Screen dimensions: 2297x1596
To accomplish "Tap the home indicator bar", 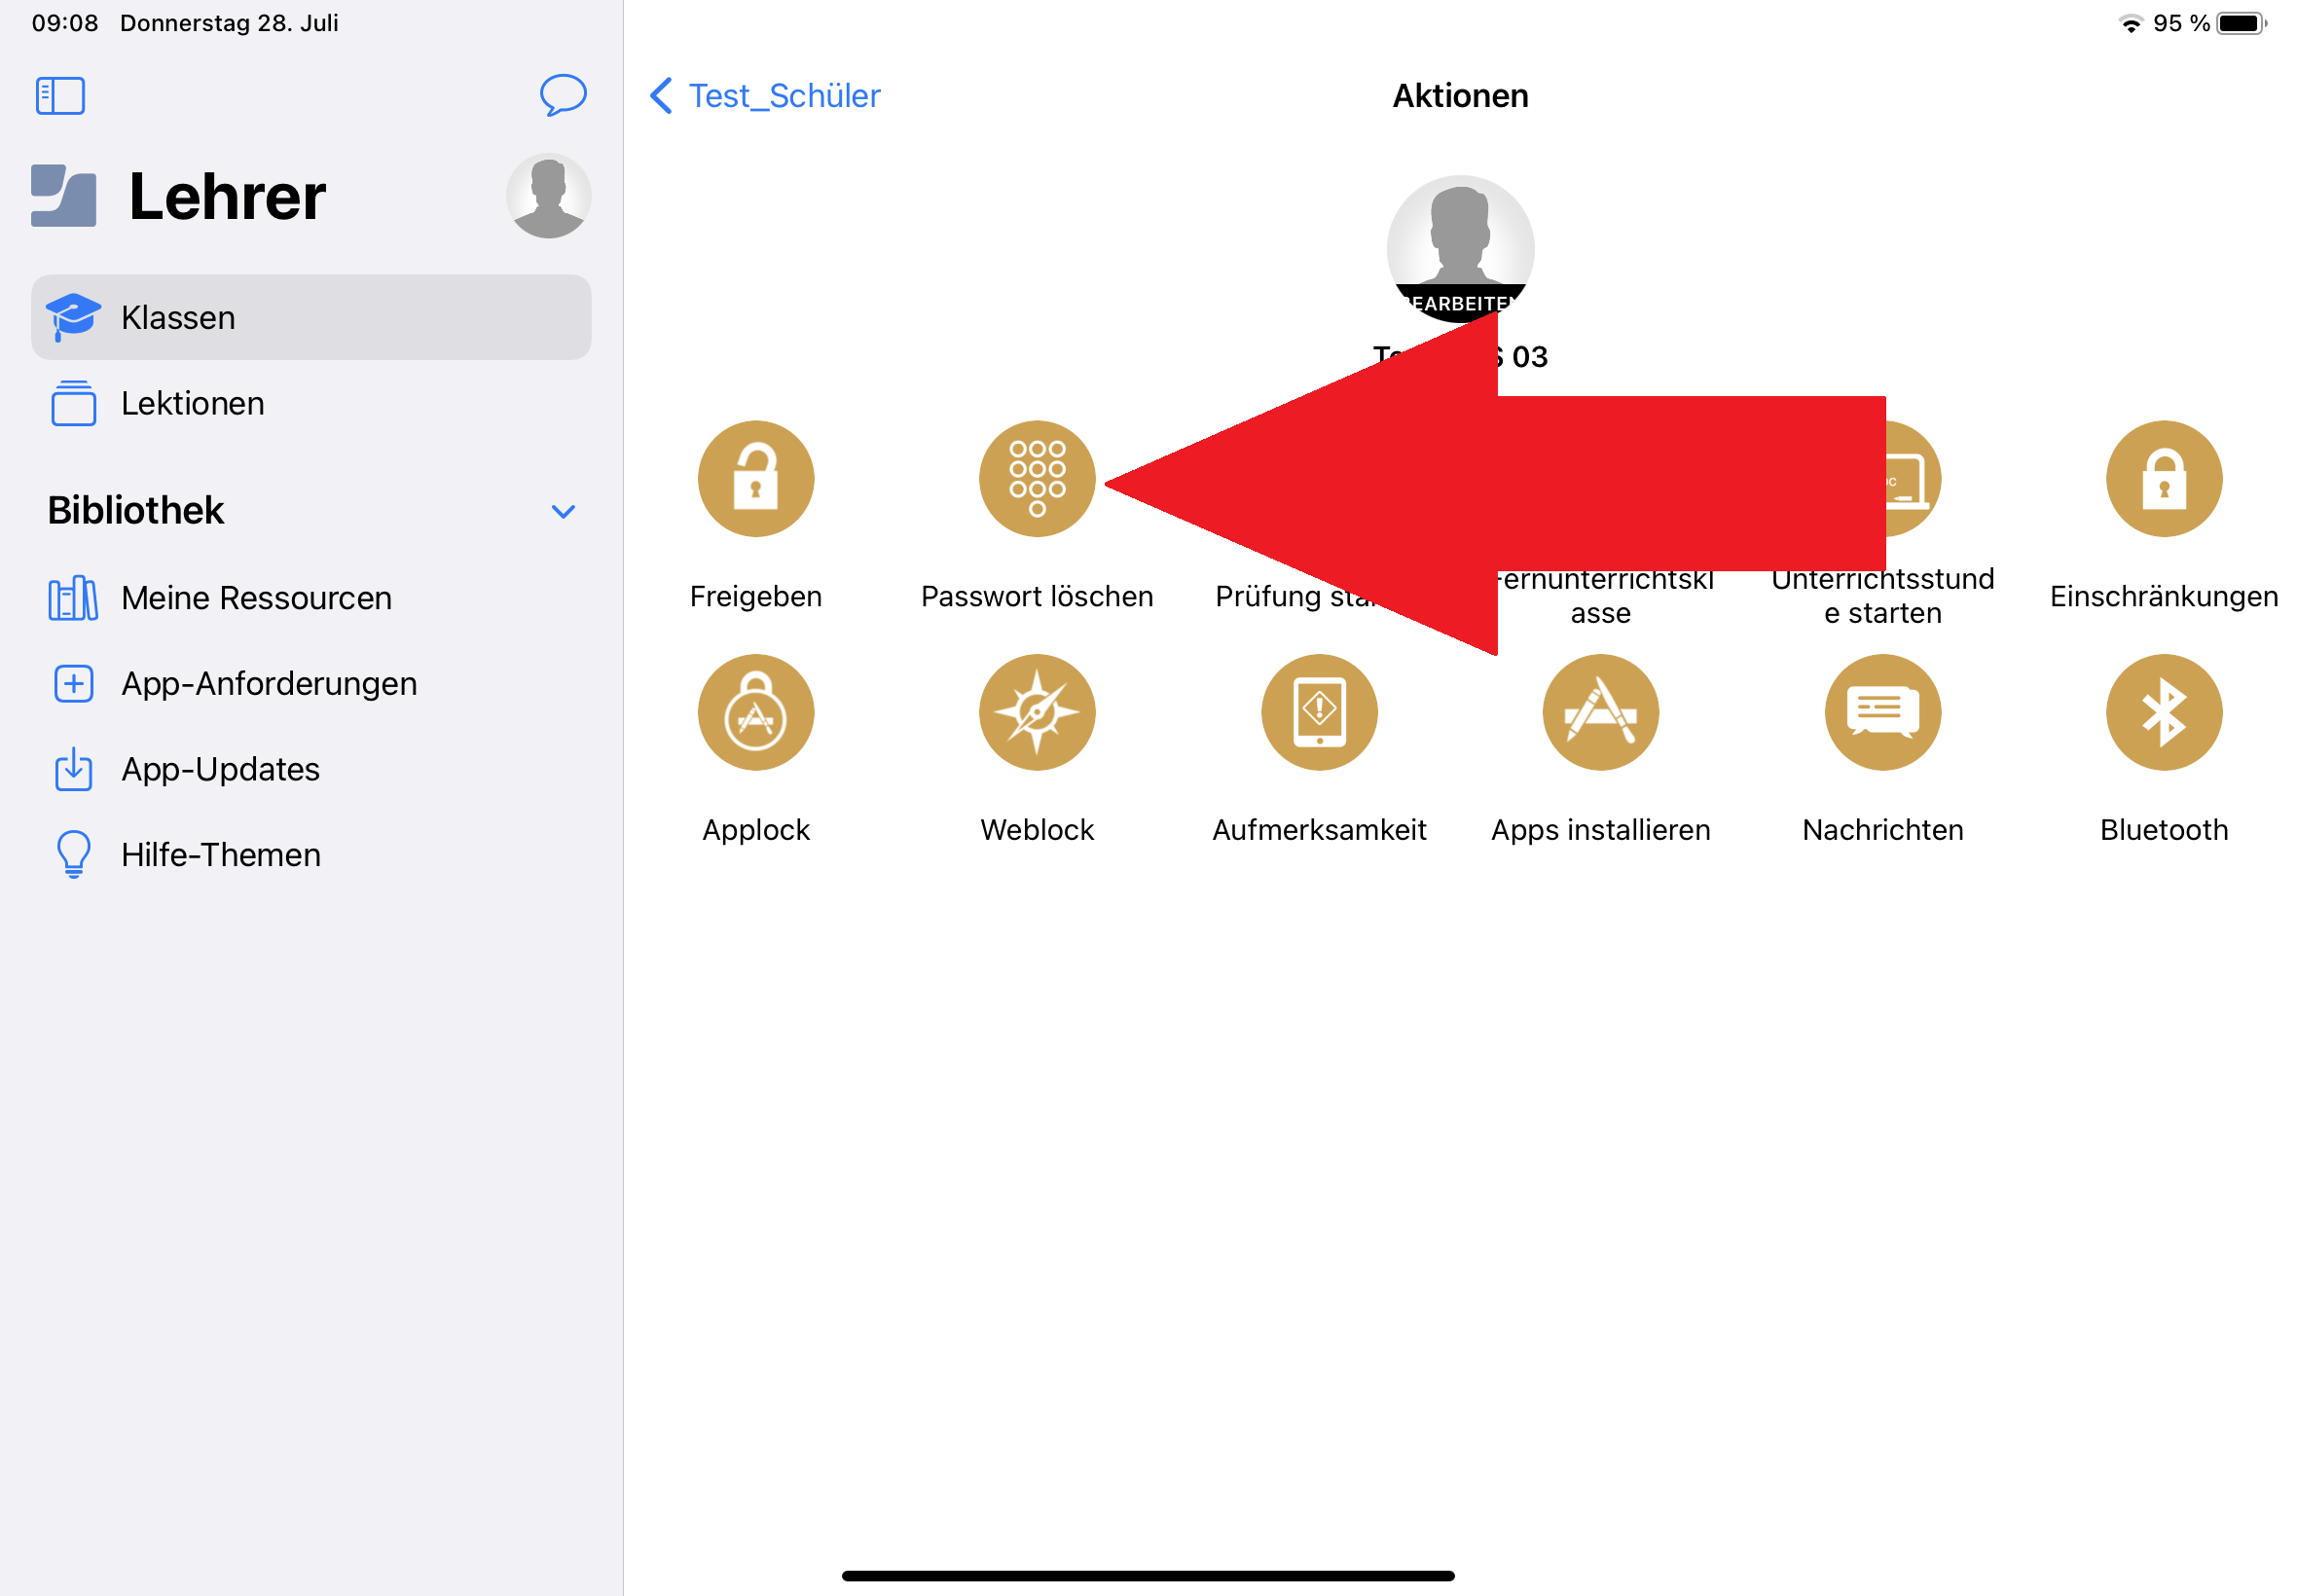I will tap(1148, 1576).
